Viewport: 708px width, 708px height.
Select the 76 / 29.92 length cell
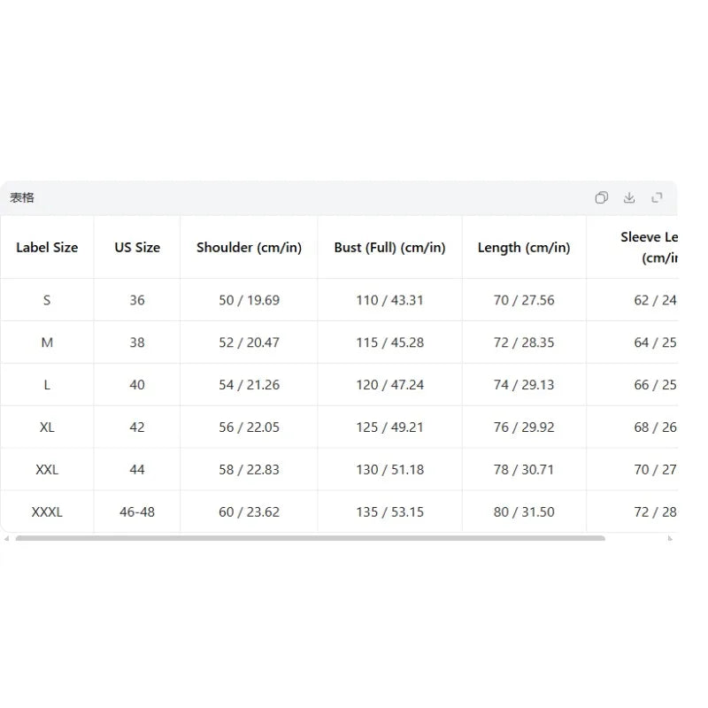click(x=524, y=427)
